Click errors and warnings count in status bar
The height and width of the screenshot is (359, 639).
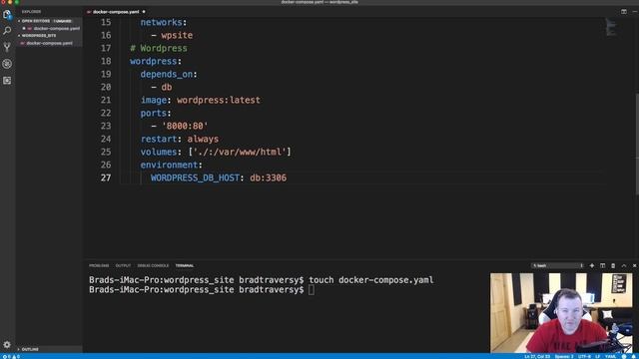pos(11,357)
